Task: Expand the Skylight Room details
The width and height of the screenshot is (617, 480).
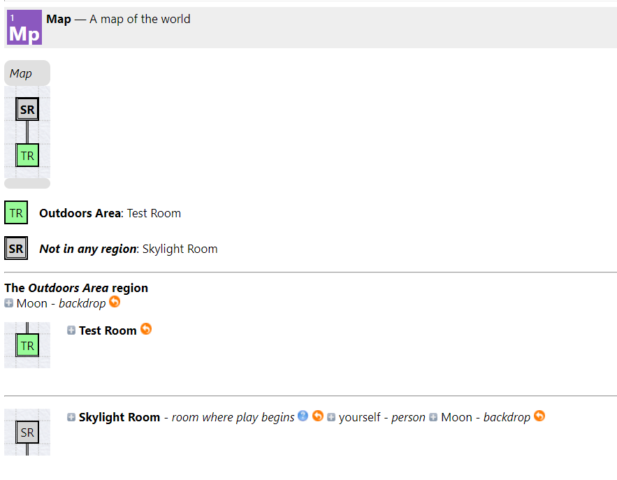Action: click(71, 417)
